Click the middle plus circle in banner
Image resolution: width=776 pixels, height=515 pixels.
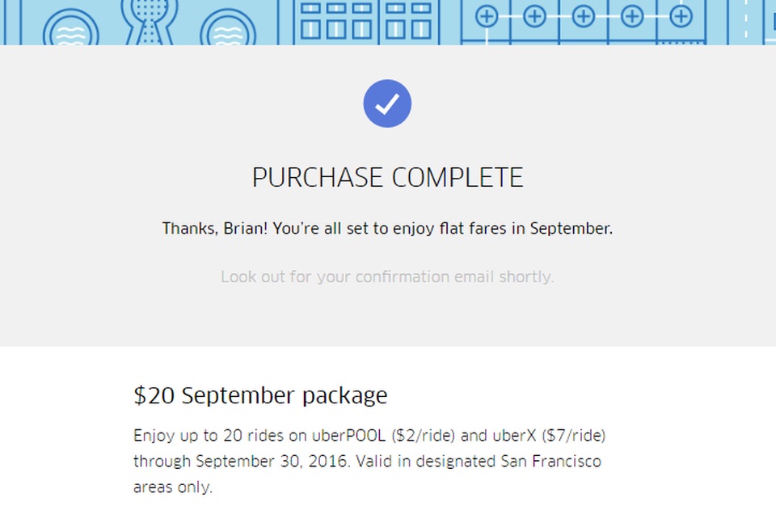click(x=584, y=15)
